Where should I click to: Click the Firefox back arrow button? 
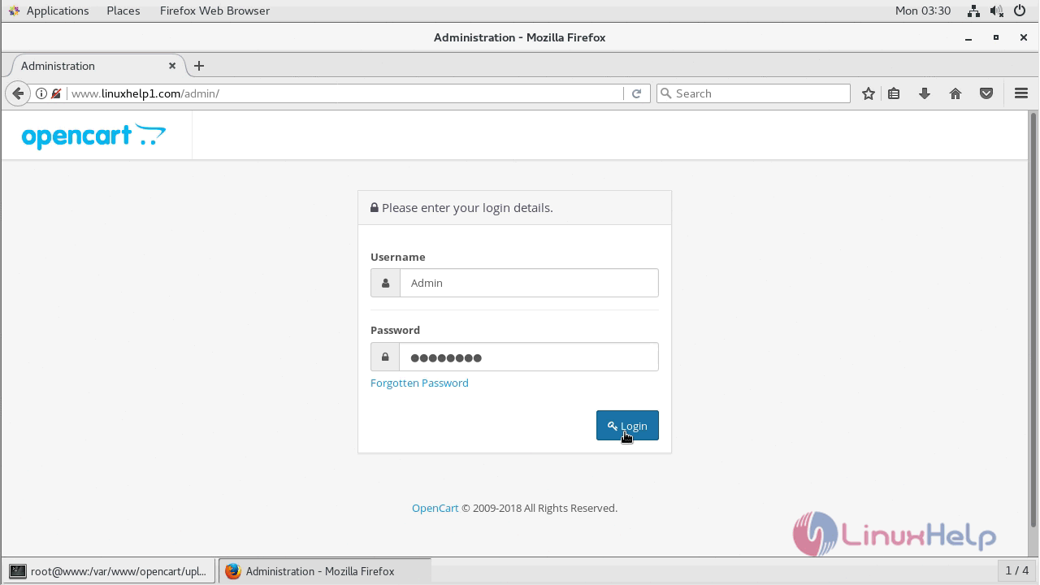click(18, 93)
